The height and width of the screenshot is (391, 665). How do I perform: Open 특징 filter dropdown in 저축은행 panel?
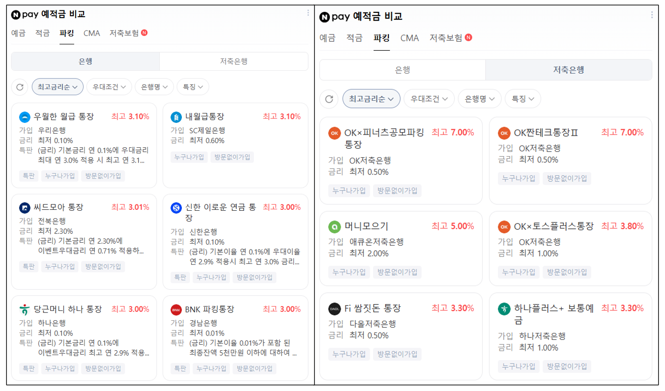click(523, 99)
